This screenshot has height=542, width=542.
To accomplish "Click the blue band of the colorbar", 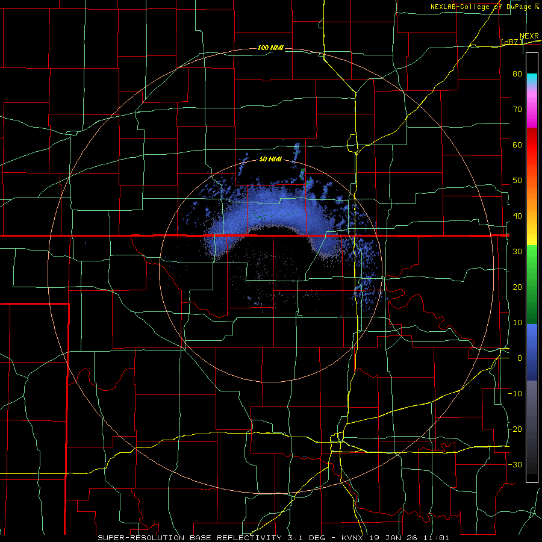I will [x=532, y=352].
